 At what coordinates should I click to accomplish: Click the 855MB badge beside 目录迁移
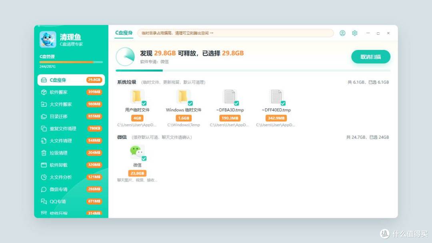tap(94, 116)
